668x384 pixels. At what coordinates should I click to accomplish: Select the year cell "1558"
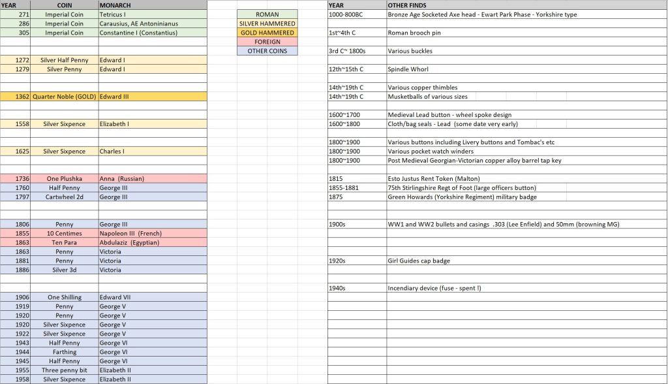[16, 123]
